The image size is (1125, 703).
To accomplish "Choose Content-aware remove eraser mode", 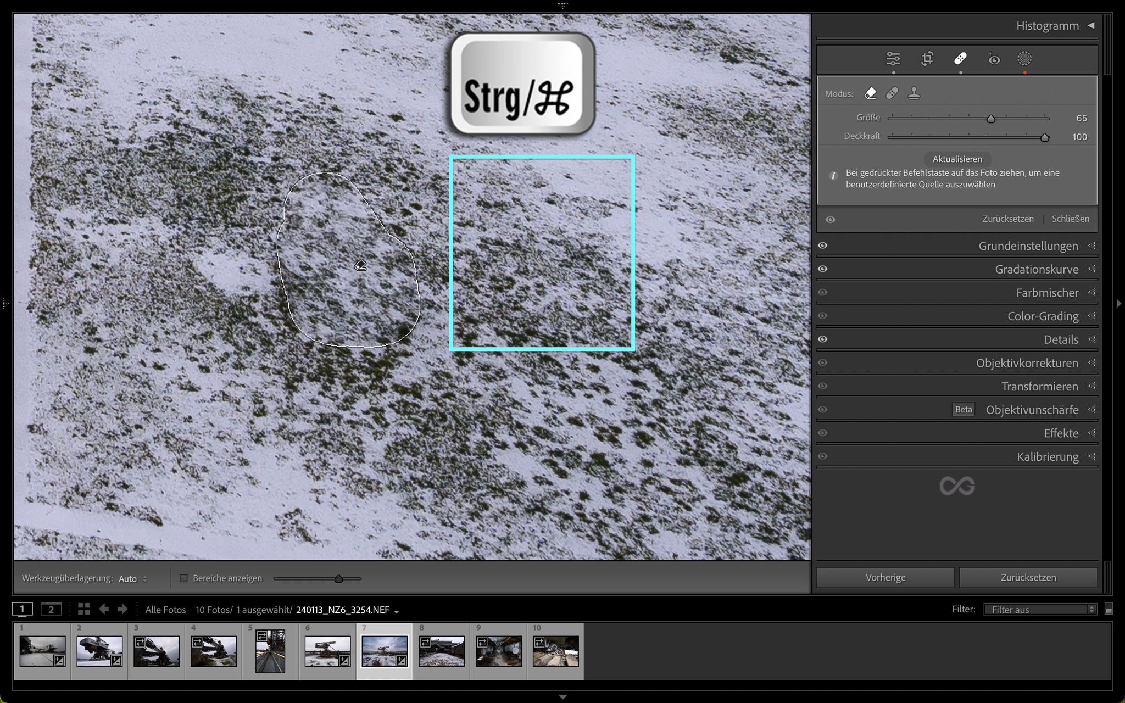I will [870, 93].
